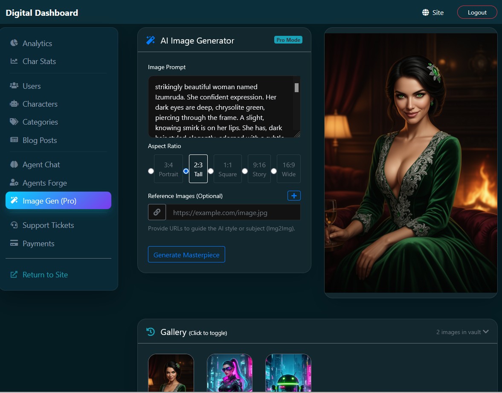Click the Generate Masterpiece button

pos(186,254)
